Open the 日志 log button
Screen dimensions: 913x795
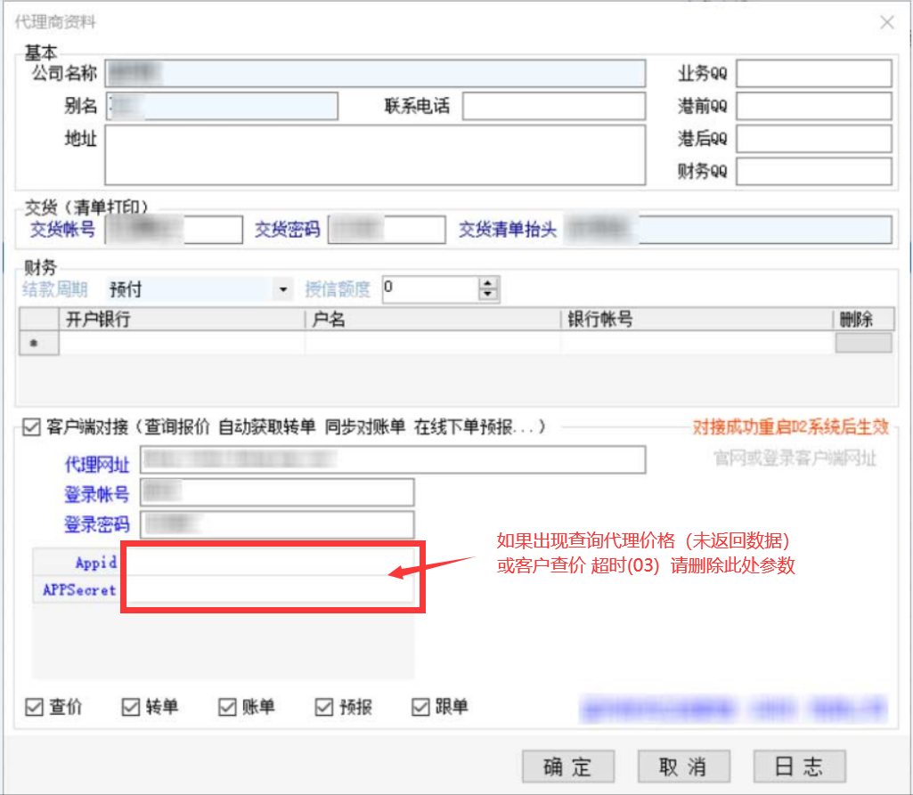tap(799, 767)
